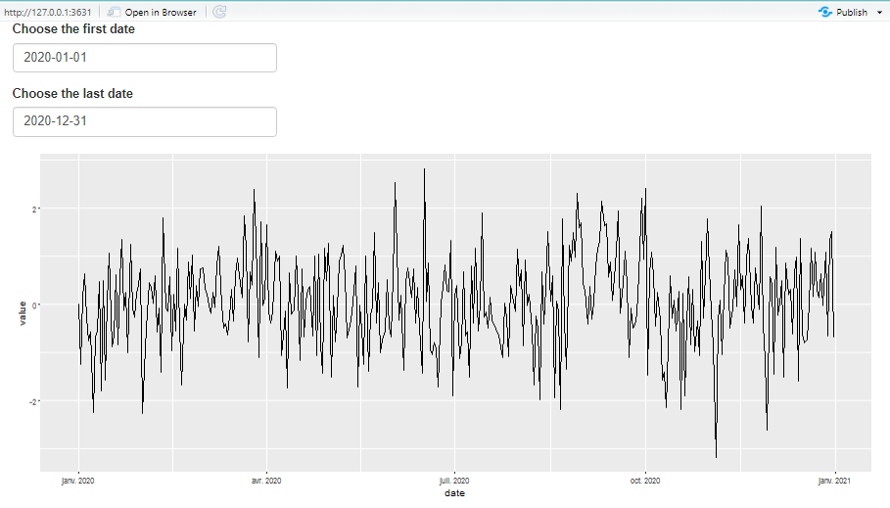890x508 pixels.
Task: Click the blue Publish icon
Action: coord(824,12)
